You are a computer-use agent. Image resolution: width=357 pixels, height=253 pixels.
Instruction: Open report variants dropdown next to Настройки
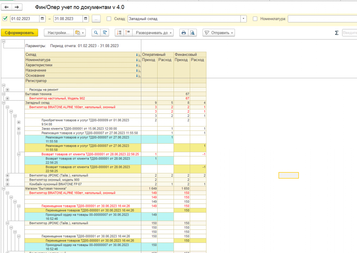(x=79, y=33)
